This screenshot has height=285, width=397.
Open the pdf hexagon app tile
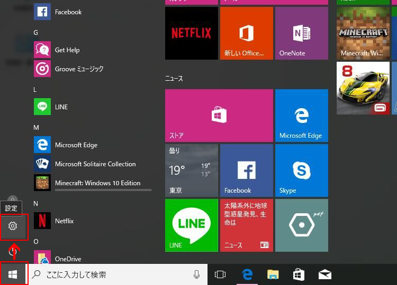302,225
